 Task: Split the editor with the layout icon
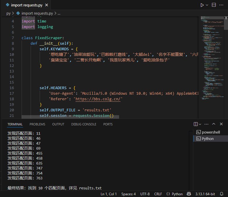point(214,5)
